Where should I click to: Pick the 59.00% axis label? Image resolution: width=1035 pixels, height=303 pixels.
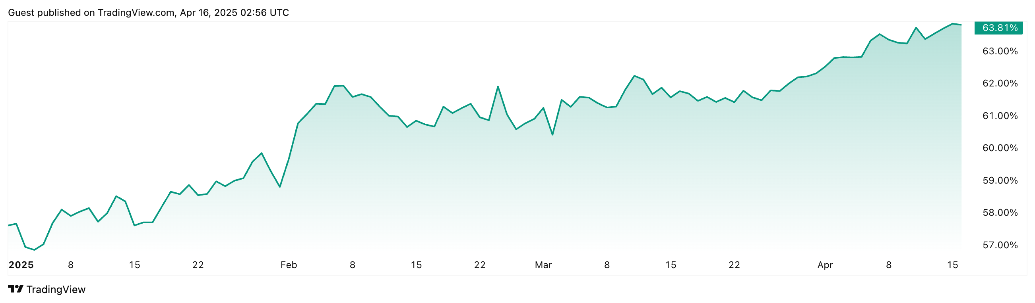[x=1000, y=180]
